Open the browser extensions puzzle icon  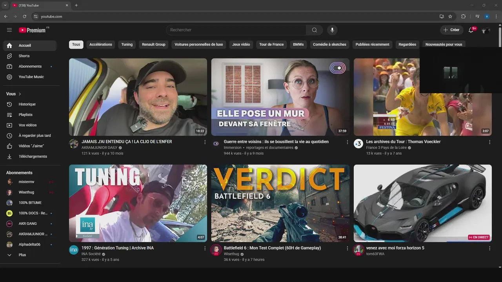click(464, 16)
